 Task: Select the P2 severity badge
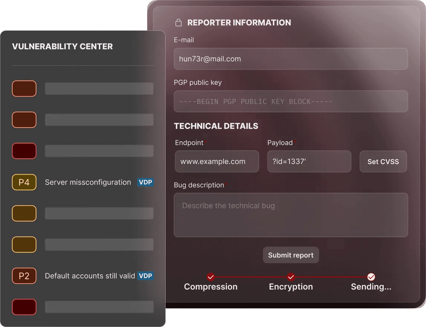(x=24, y=276)
